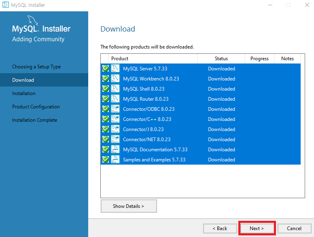This screenshot has width=314, height=237.
Task: Click green checkmark beside MySQL Router 8.0.23
Action: pos(106,99)
